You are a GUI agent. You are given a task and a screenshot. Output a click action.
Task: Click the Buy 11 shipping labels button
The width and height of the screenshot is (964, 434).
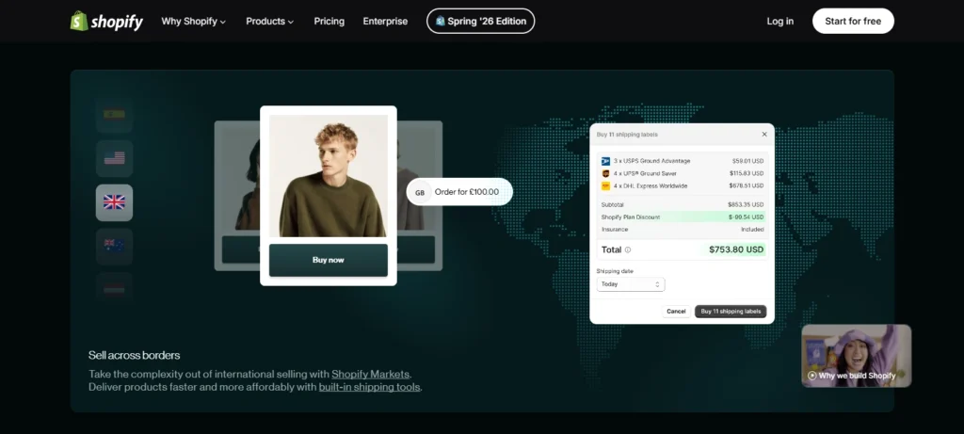(731, 312)
